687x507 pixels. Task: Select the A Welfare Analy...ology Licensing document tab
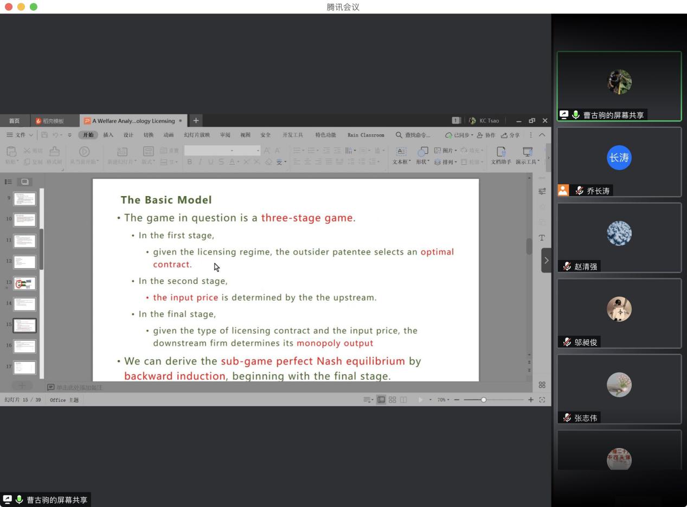[x=133, y=121]
